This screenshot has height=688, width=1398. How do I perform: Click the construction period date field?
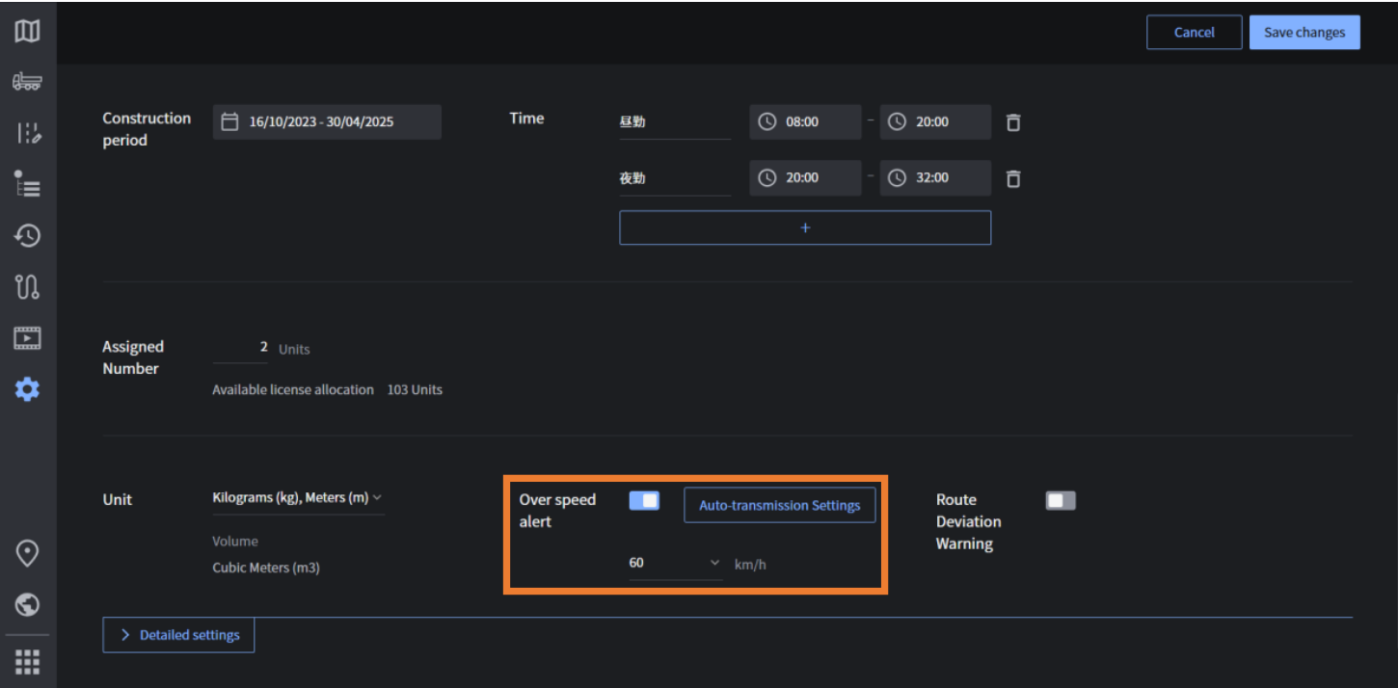coord(327,122)
